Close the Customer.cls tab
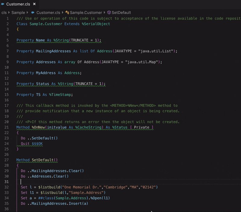Image resolution: width=241 pixels, height=212 pixels. click(x=34, y=4)
